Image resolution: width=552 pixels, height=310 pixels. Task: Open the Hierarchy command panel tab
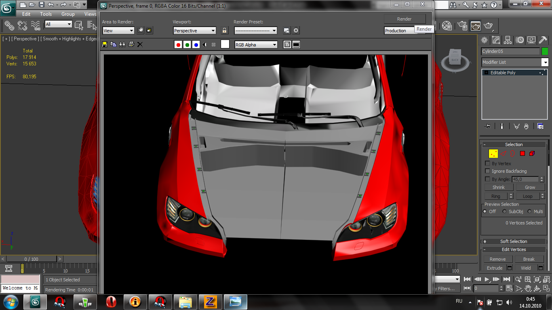(508, 40)
